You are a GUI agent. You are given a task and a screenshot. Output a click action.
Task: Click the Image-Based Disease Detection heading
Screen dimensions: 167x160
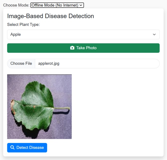click(x=51, y=16)
